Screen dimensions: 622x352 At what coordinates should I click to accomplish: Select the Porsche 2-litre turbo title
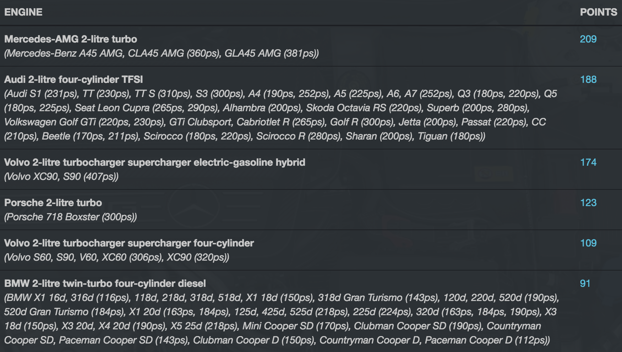tap(53, 203)
